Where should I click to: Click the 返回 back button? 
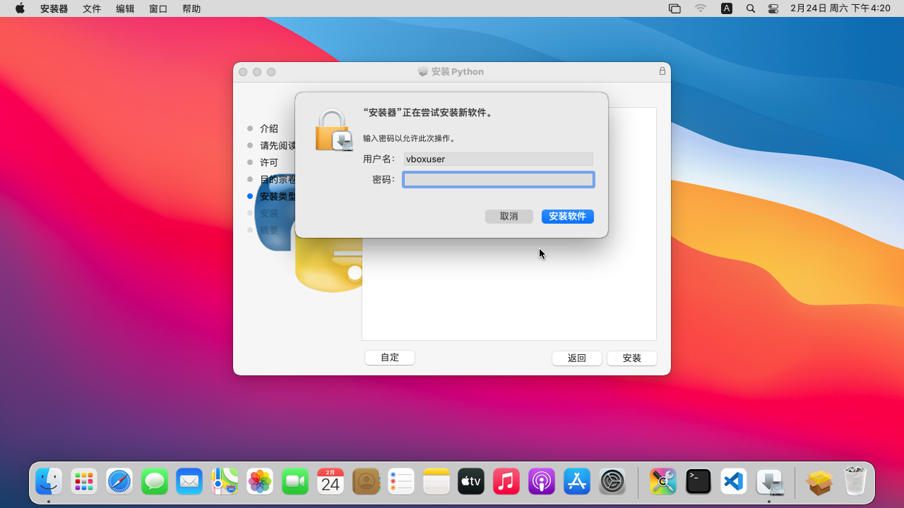point(577,358)
